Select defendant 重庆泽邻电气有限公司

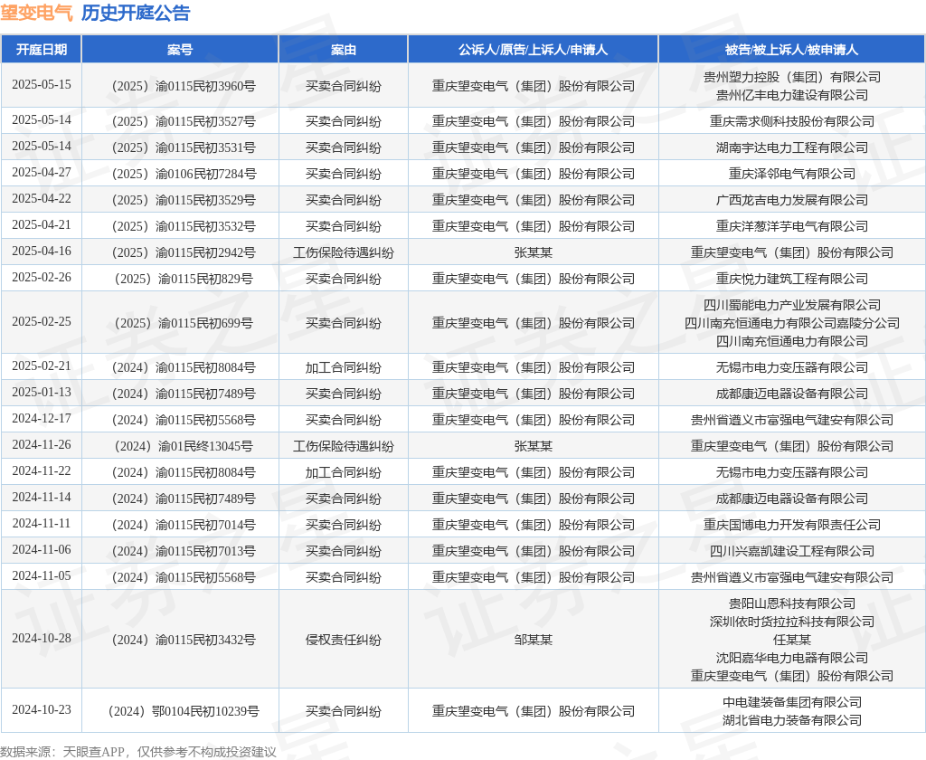[792, 174]
